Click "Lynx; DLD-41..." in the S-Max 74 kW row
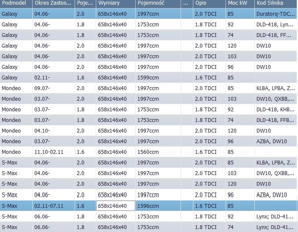The height and width of the screenshot is (232, 298). [x=276, y=227]
